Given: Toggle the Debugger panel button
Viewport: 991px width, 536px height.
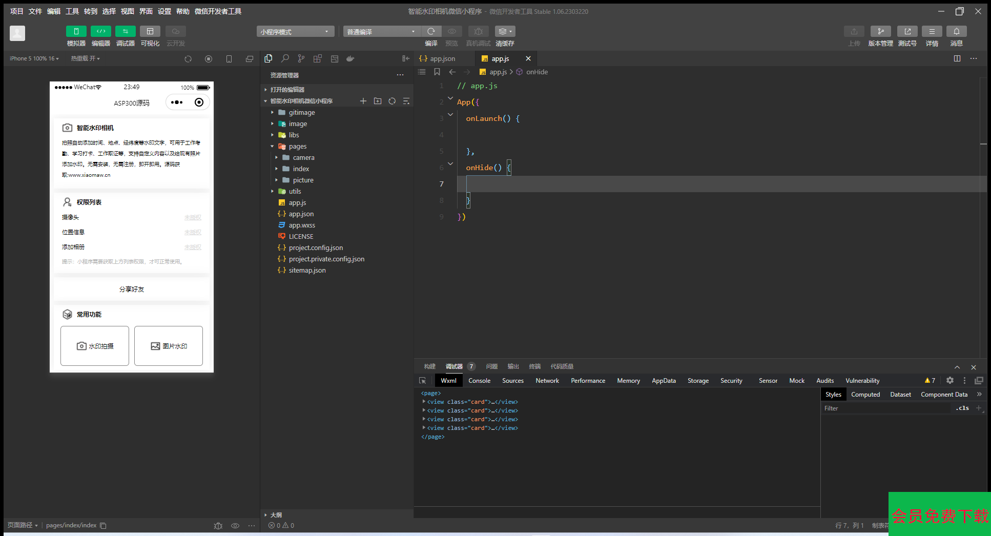Looking at the screenshot, I should pyautogui.click(x=126, y=32).
